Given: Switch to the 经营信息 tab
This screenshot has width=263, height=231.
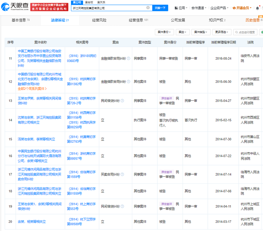Looking at the screenshot, I should point(138,20).
